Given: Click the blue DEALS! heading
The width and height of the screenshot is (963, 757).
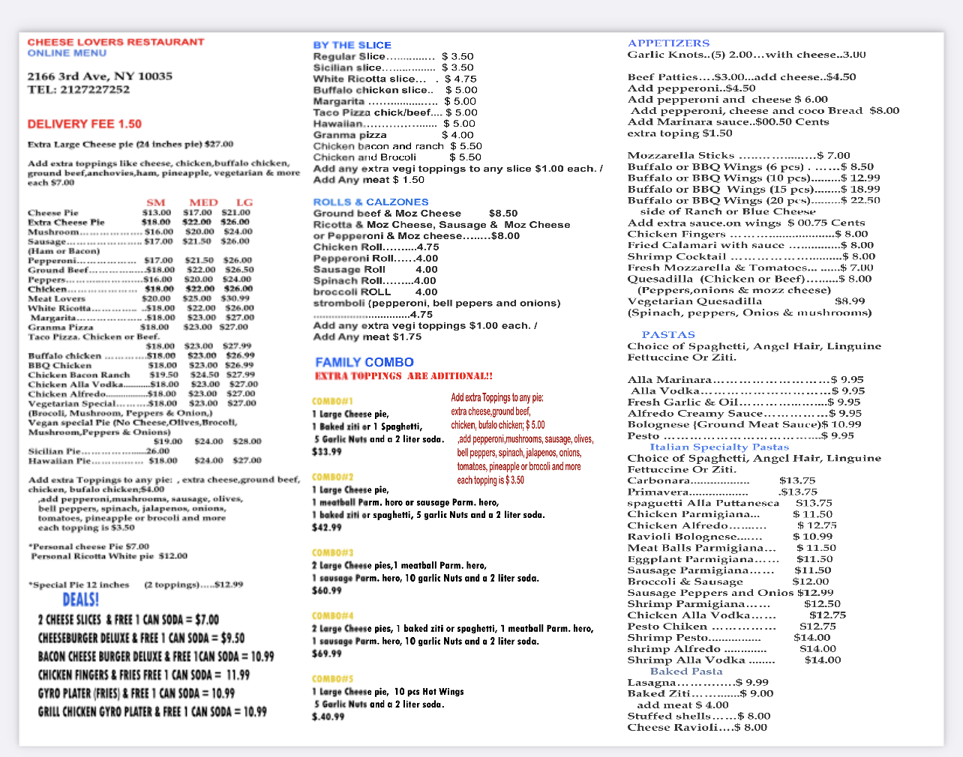Looking at the screenshot, I should (x=80, y=600).
